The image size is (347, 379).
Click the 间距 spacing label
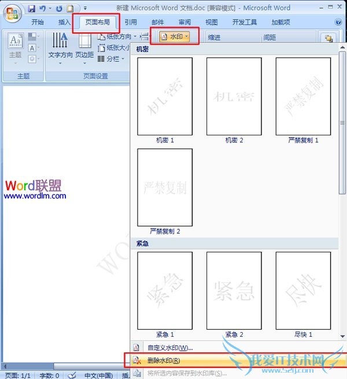pos(270,38)
